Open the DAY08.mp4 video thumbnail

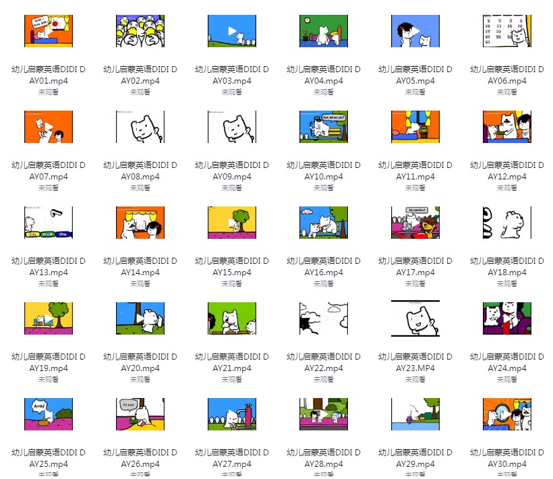[140, 127]
